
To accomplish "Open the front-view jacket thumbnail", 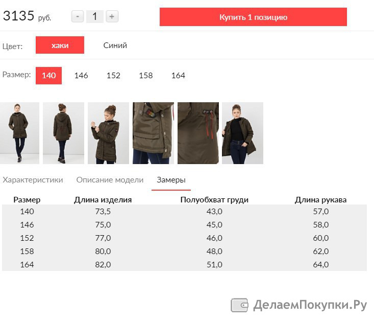I will [19, 133].
